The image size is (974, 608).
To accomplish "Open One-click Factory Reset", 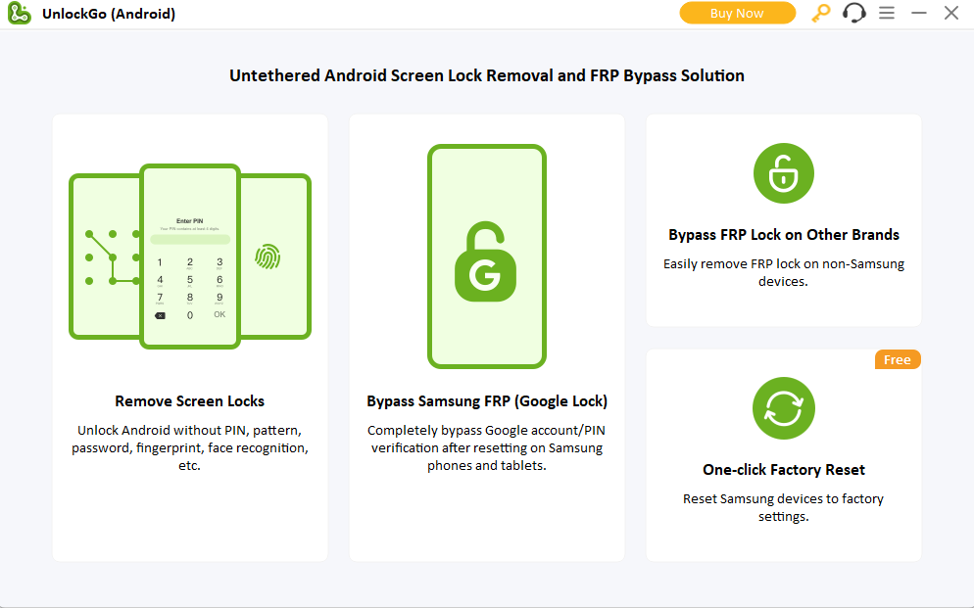I will pyautogui.click(x=784, y=470).
